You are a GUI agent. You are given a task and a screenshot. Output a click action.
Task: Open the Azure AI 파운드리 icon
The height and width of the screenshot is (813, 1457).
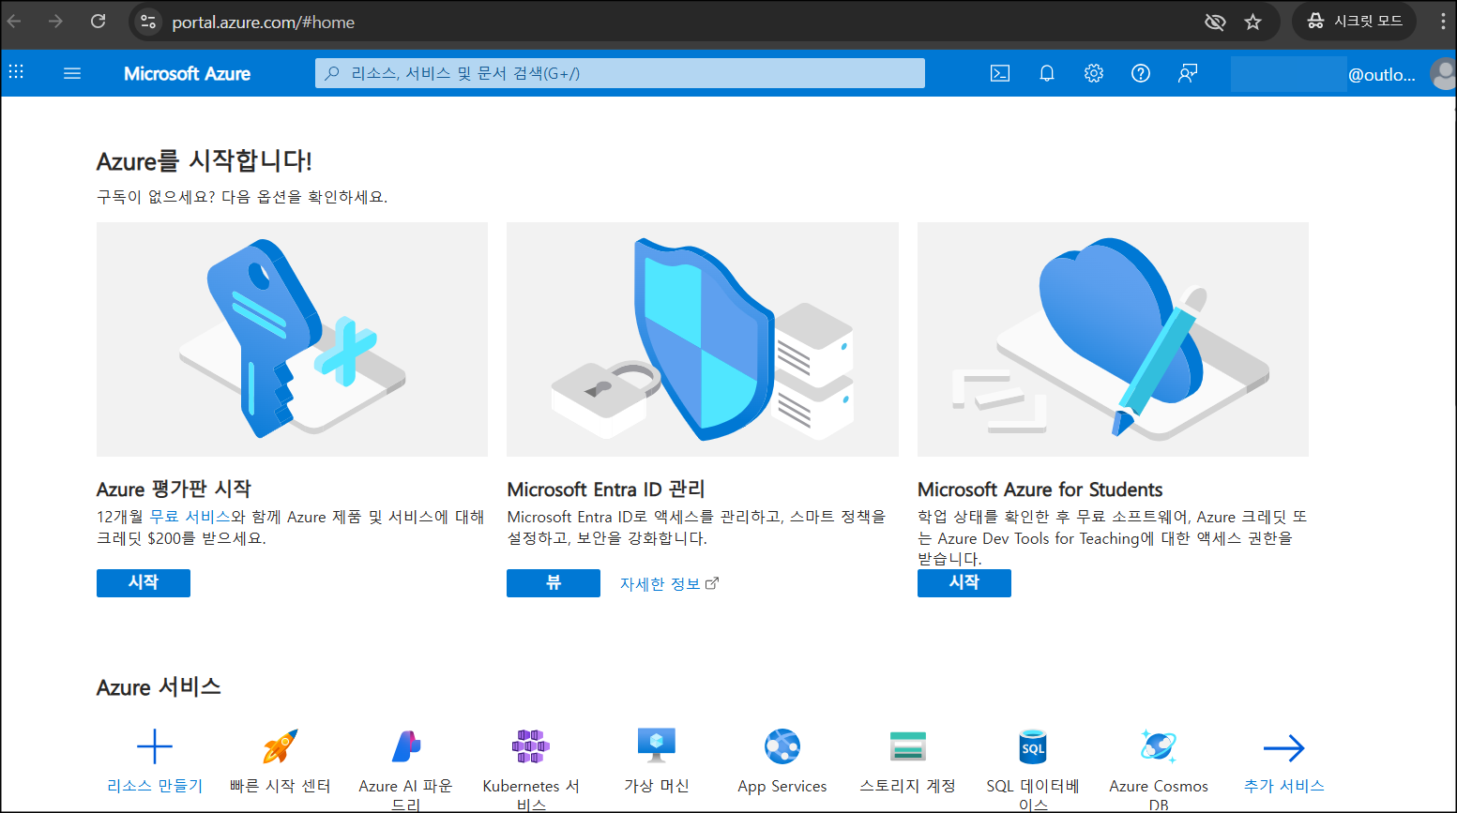pos(406,747)
